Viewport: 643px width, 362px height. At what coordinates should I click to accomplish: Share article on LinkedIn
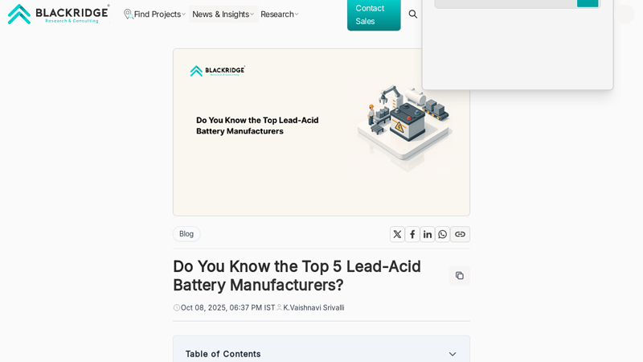[428, 234]
